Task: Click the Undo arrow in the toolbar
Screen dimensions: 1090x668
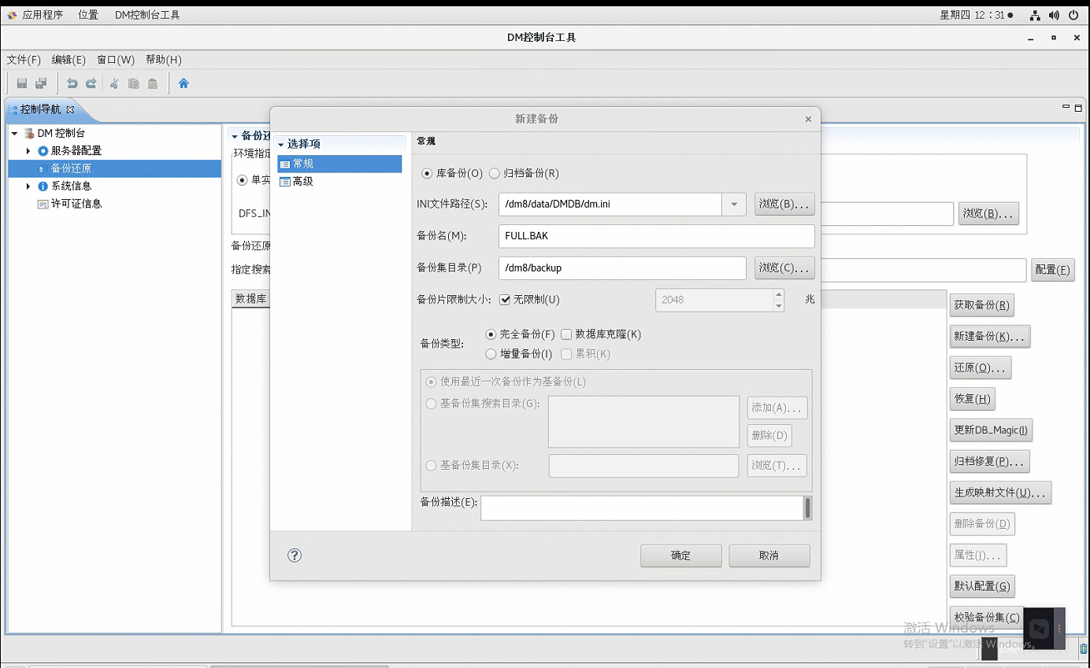Action: (72, 83)
